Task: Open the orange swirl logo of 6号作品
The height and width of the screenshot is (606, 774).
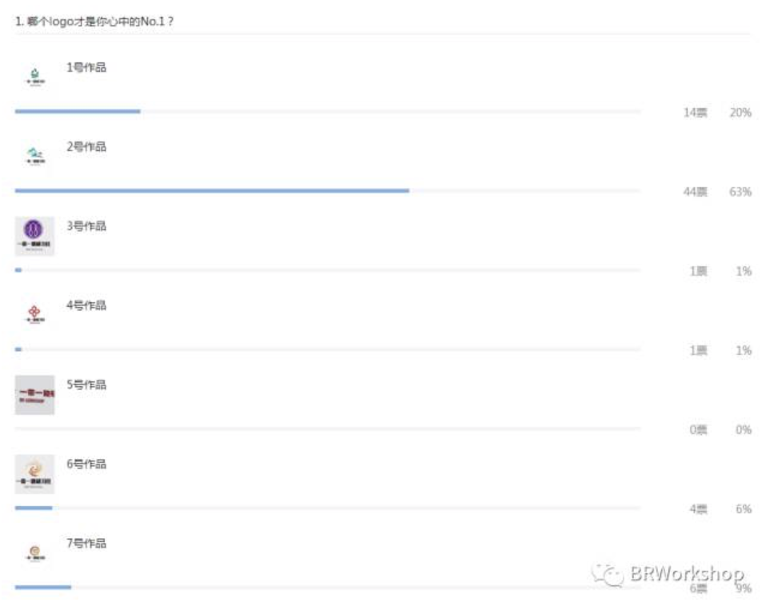Action: 35,474
